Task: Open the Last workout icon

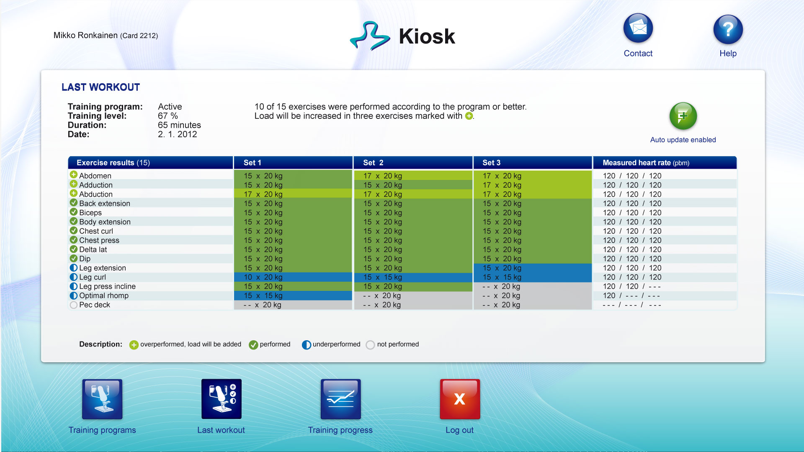Action: coord(221,399)
